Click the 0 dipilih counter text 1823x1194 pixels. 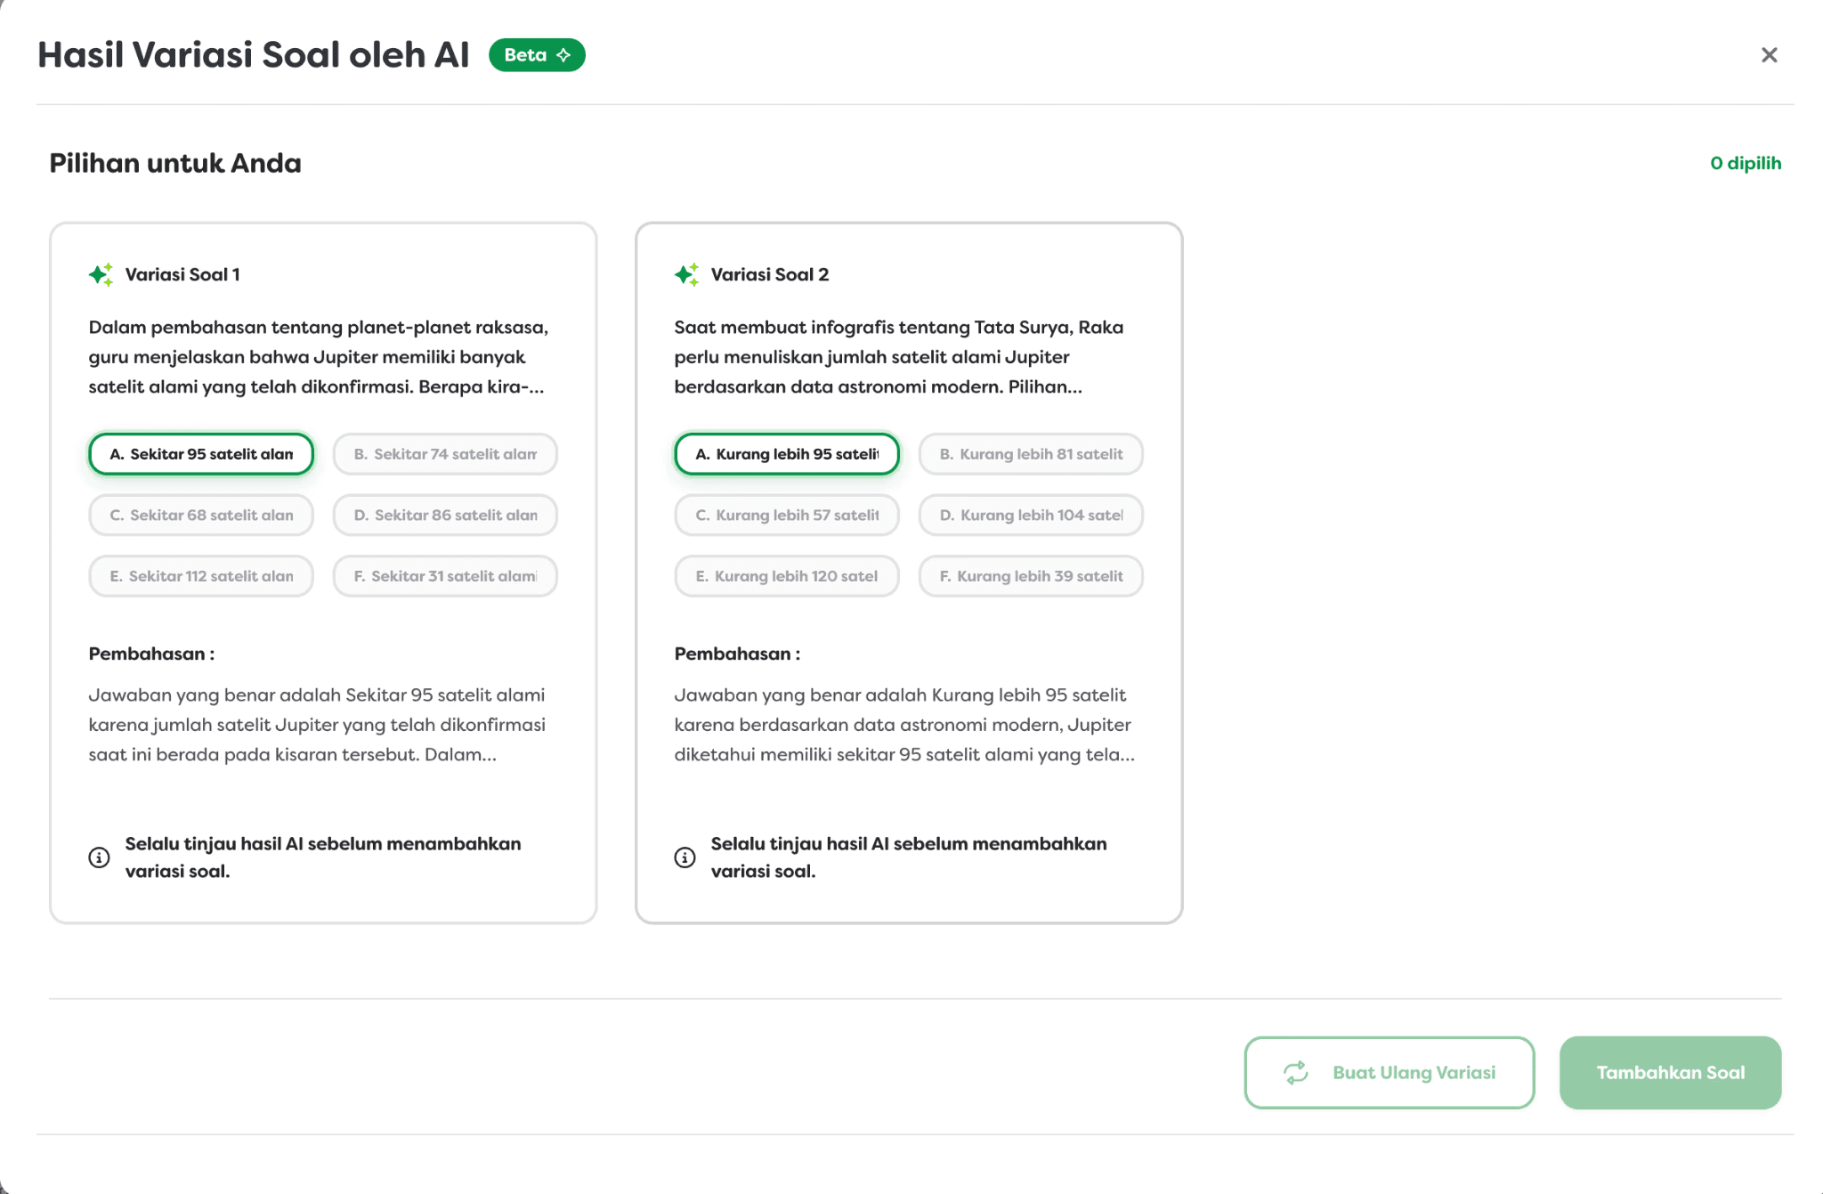(x=1746, y=163)
